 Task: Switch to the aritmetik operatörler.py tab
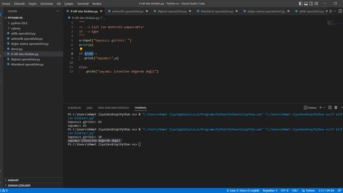[128, 11]
